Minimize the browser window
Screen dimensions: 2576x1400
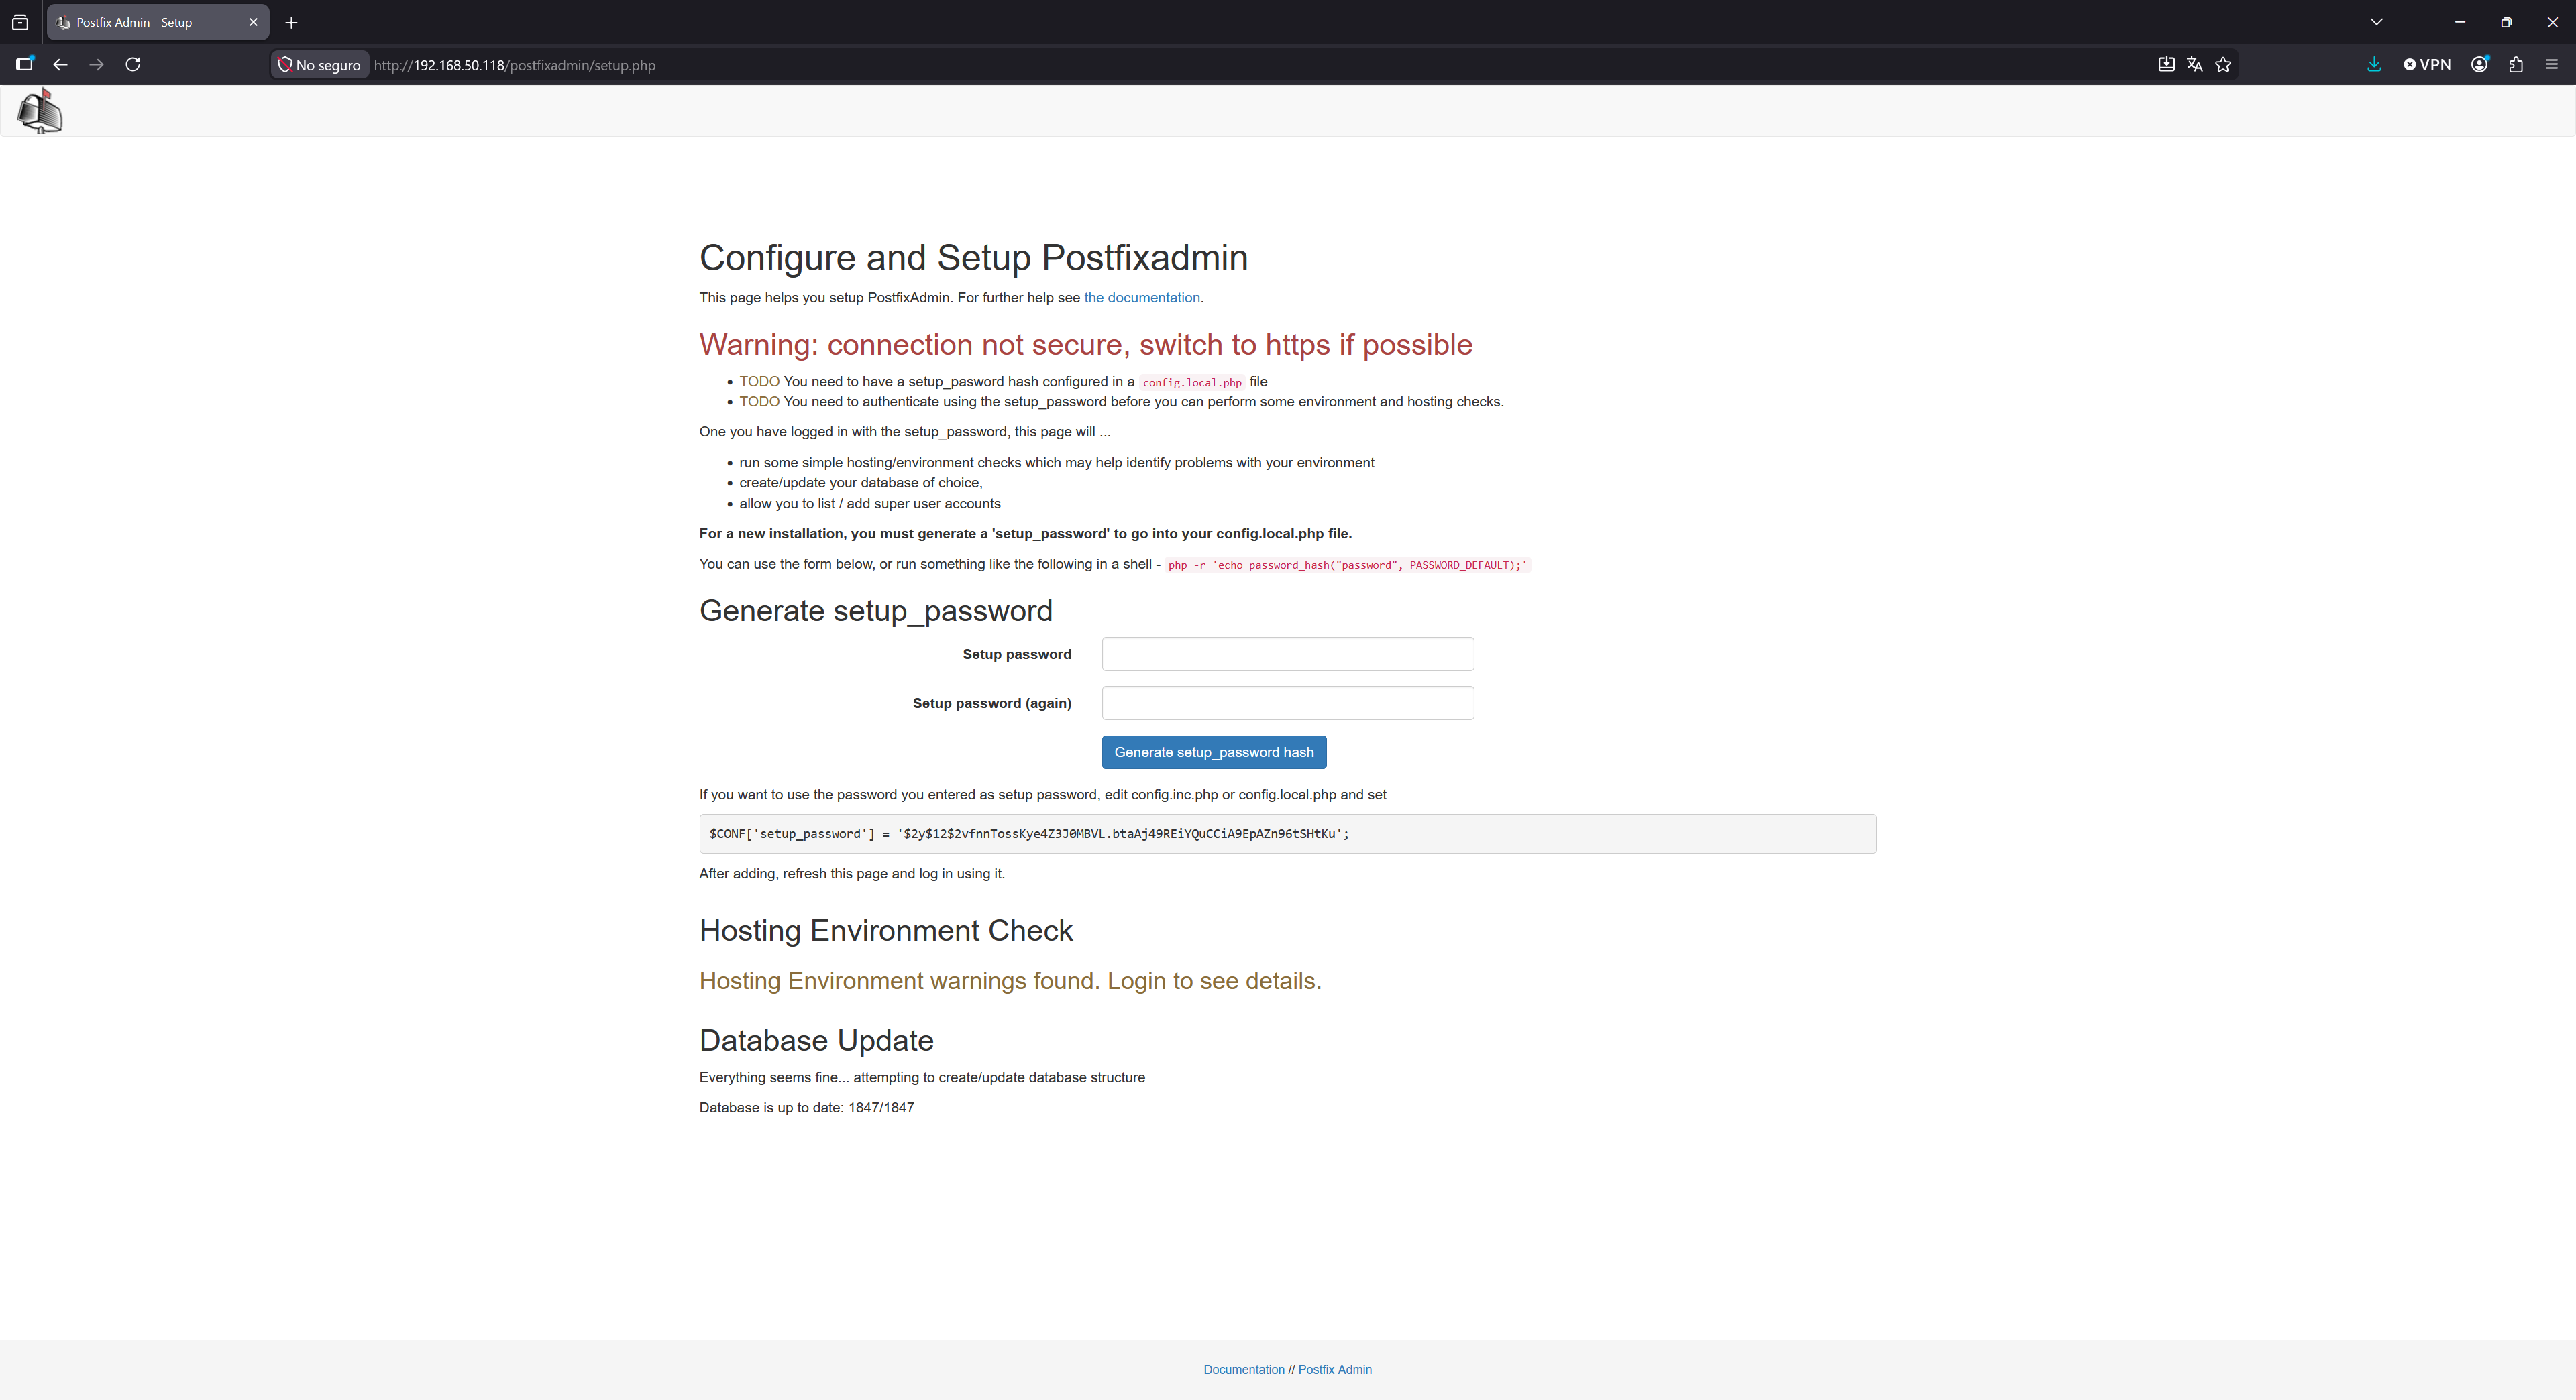click(x=2460, y=22)
